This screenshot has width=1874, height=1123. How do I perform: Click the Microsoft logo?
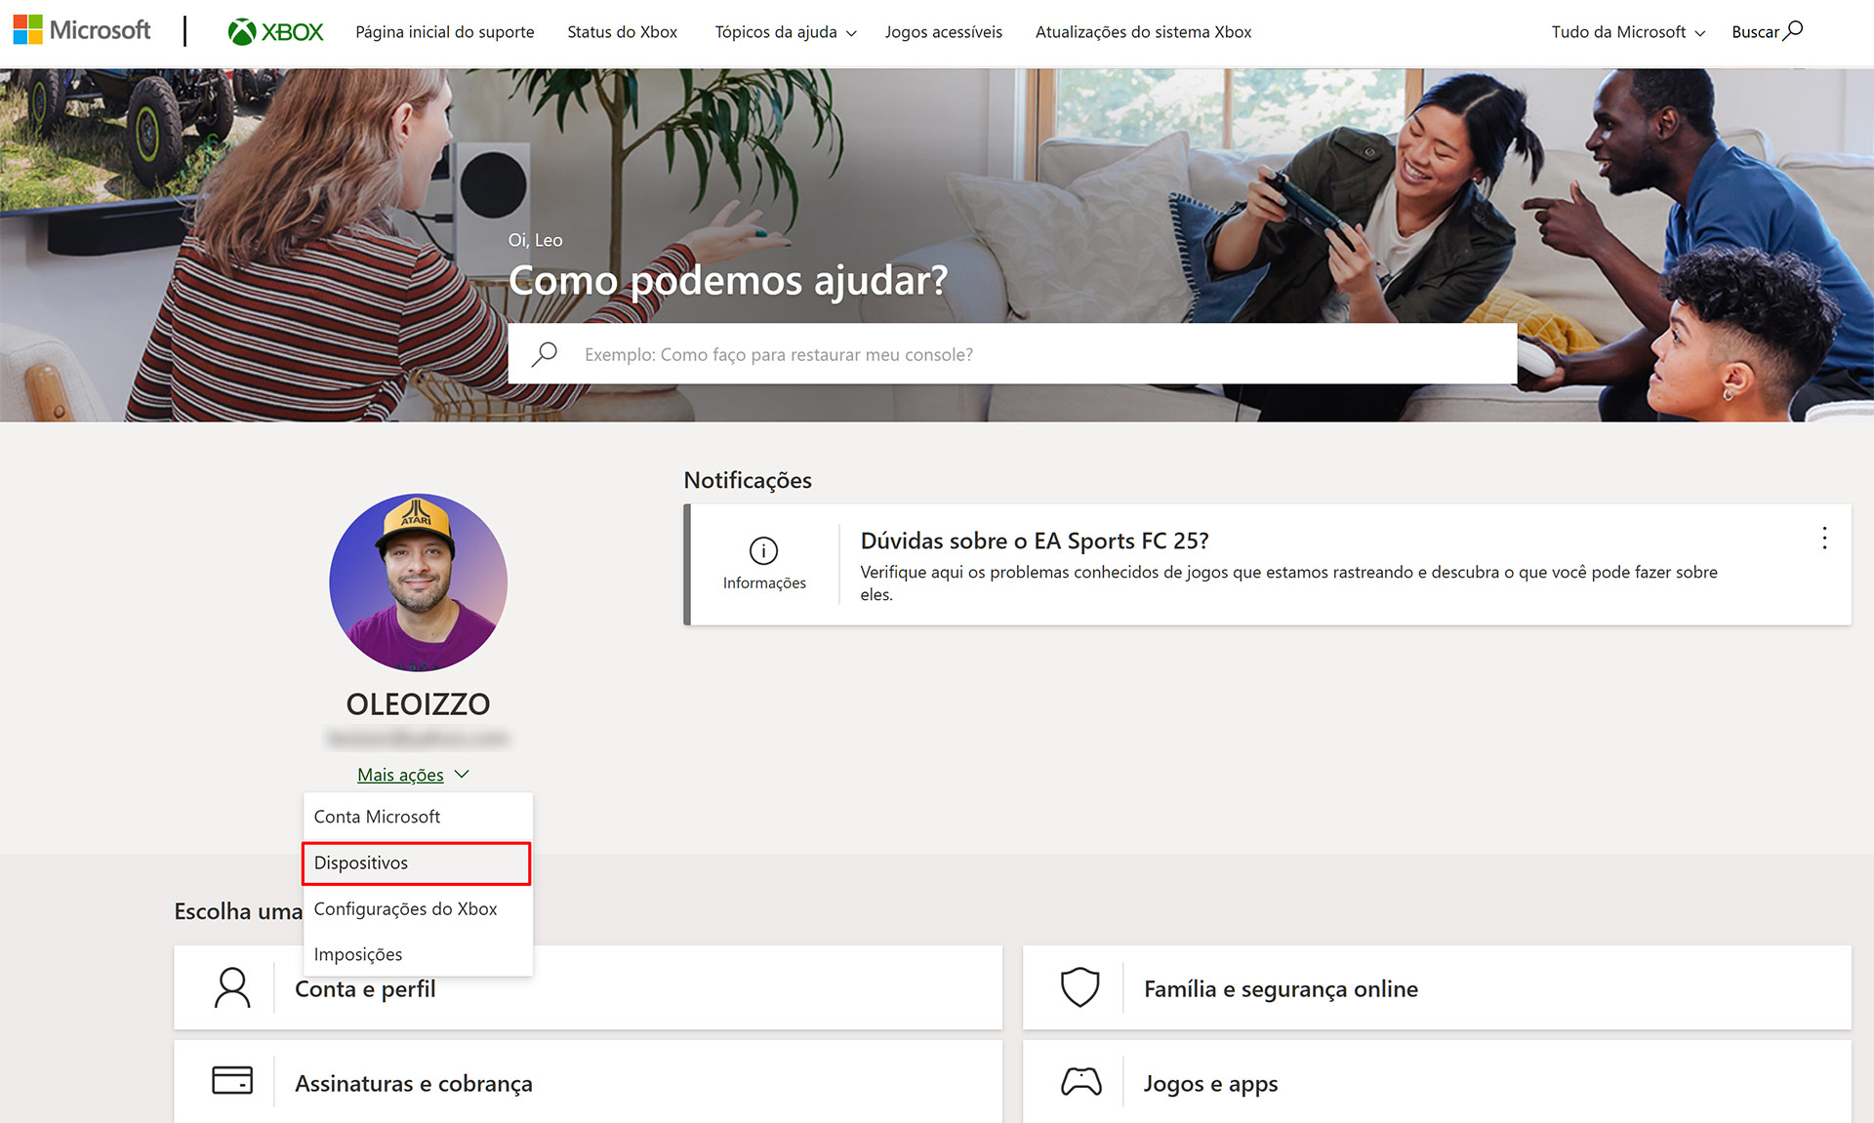point(82,29)
